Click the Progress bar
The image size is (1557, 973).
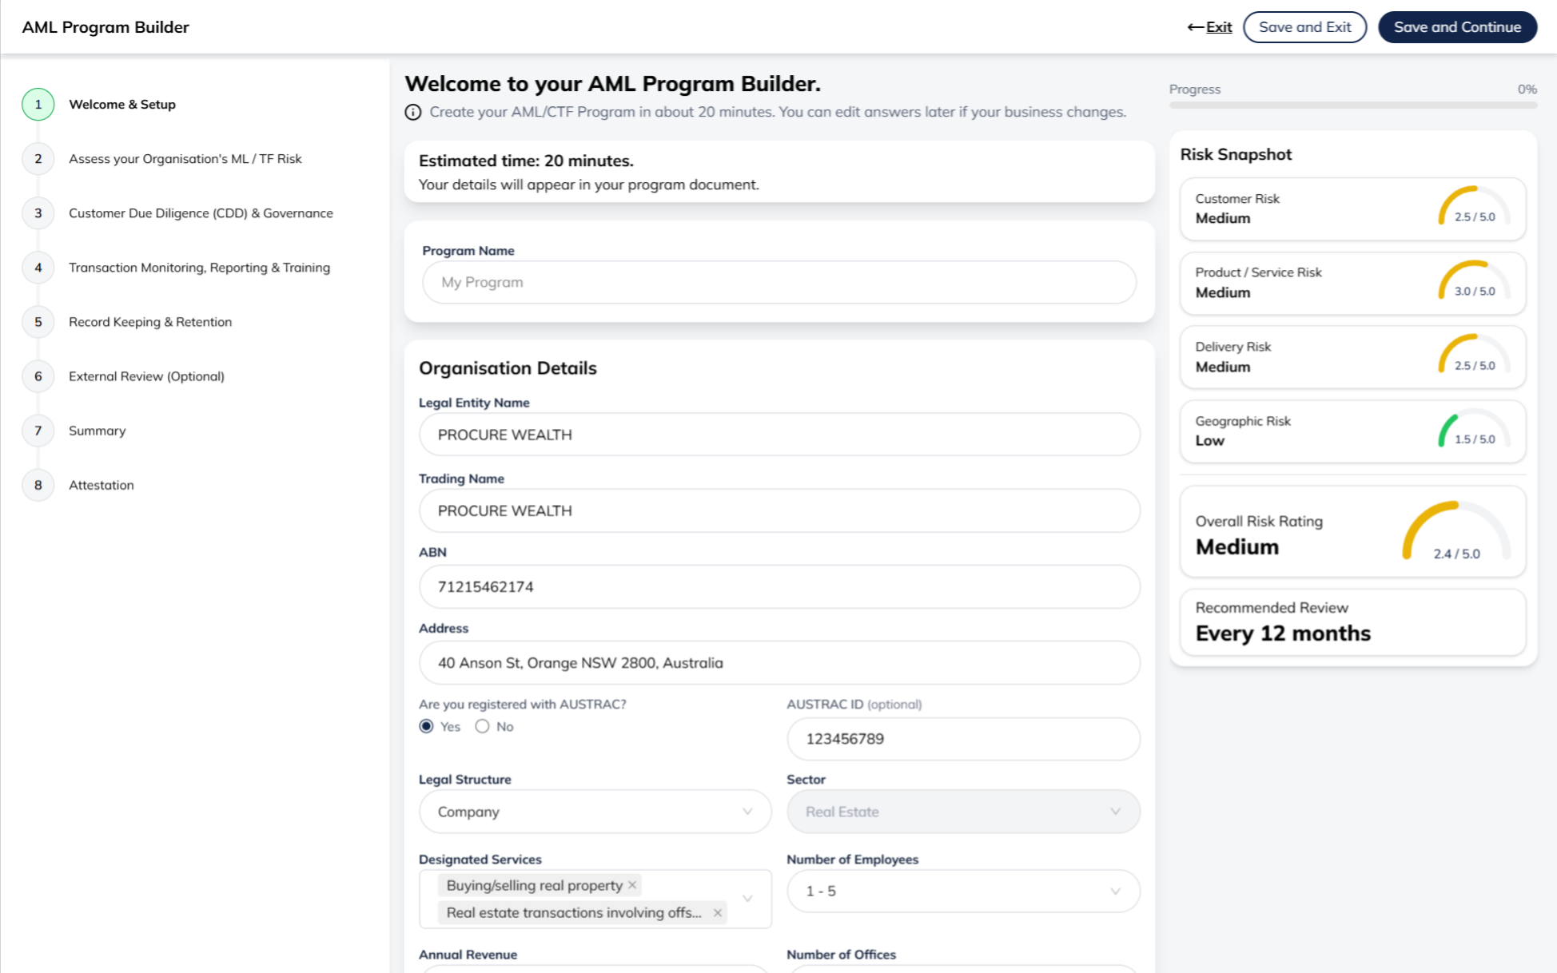(1352, 105)
